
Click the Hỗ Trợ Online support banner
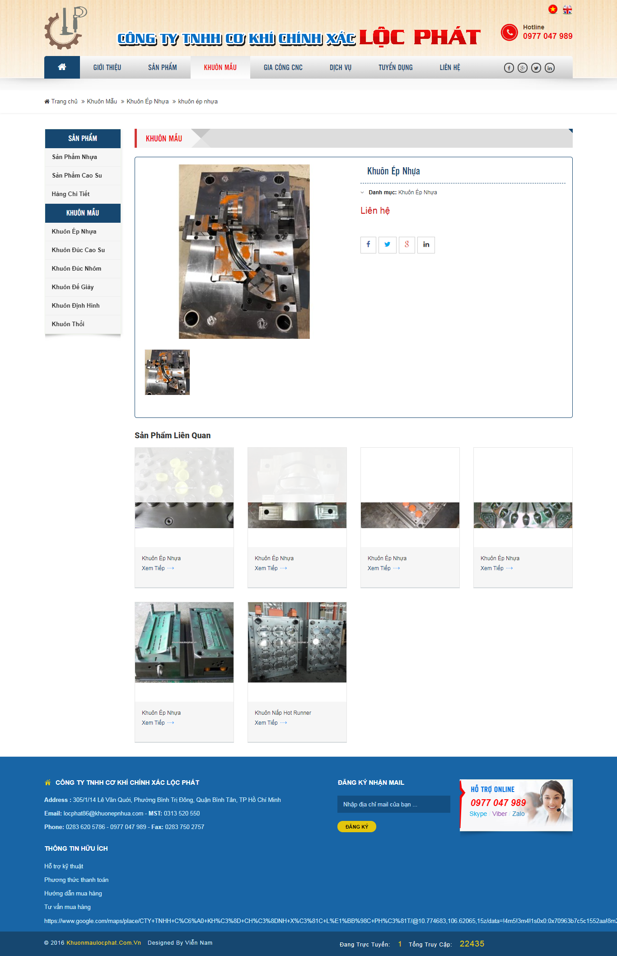coord(516,805)
